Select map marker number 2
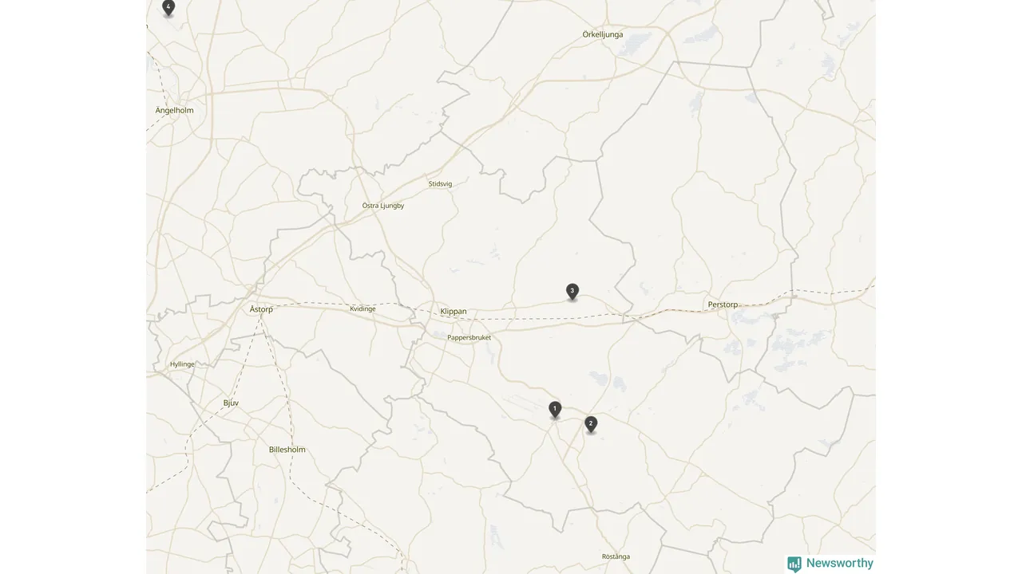This screenshot has height=574, width=1022. [x=591, y=424]
